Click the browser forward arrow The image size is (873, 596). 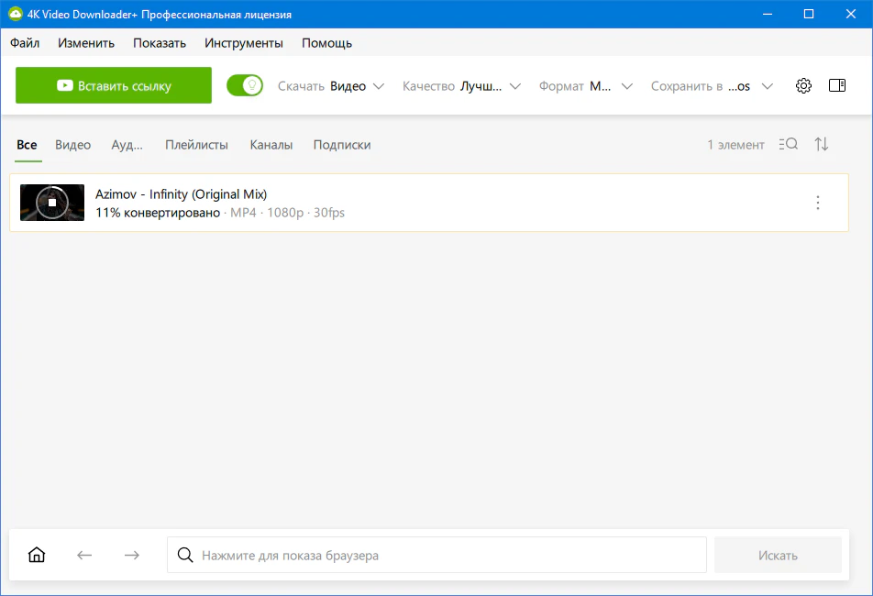tap(132, 555)
